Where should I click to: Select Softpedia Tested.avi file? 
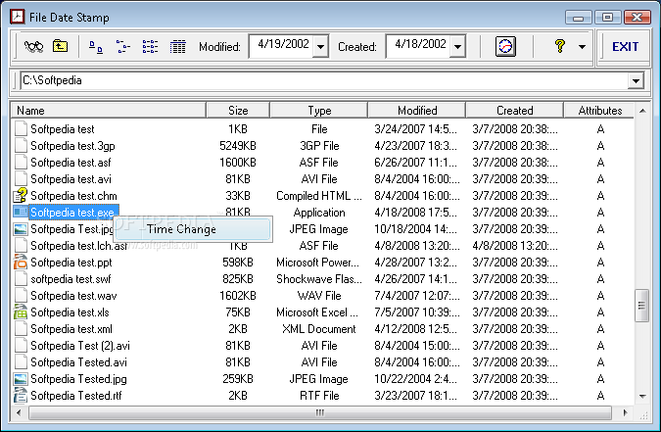[79, 362]
